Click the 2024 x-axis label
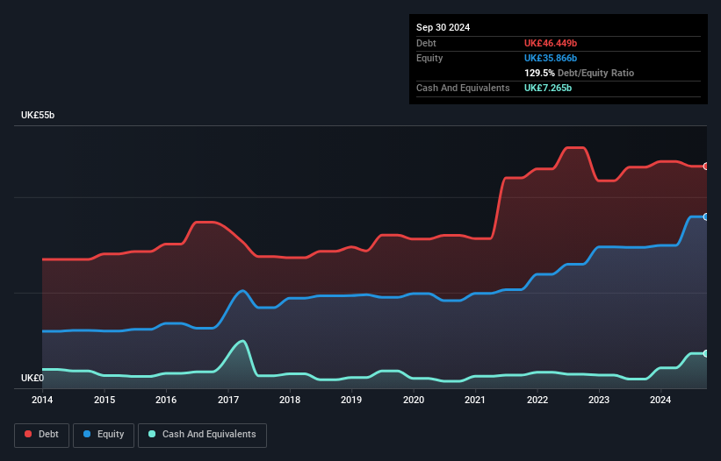The width and height of the screenshot is (721, 461). click(x=660, y=400)
